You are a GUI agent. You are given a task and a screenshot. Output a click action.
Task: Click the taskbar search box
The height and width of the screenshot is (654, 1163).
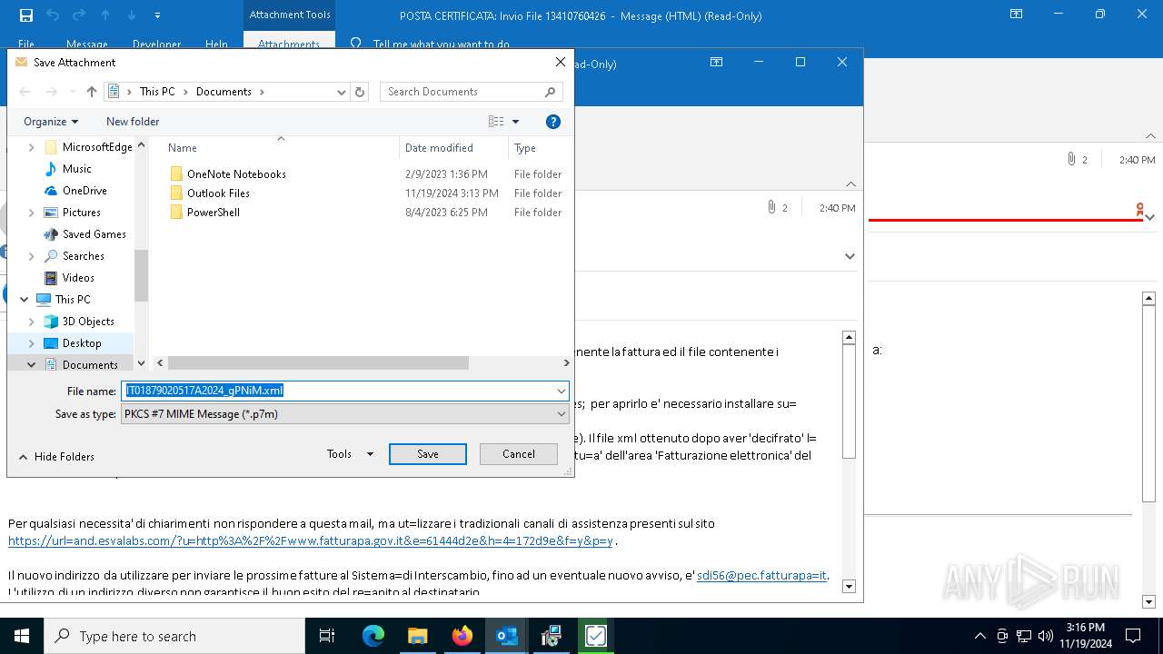(x=174, y=636)
